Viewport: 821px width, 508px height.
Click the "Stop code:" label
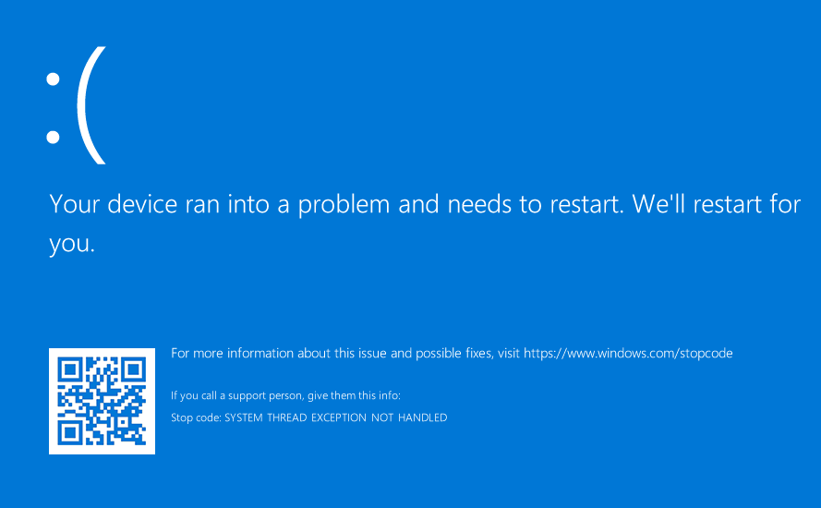click(x=196, y=417)
